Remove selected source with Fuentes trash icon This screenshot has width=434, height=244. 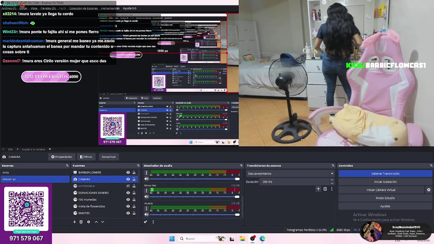81,222
